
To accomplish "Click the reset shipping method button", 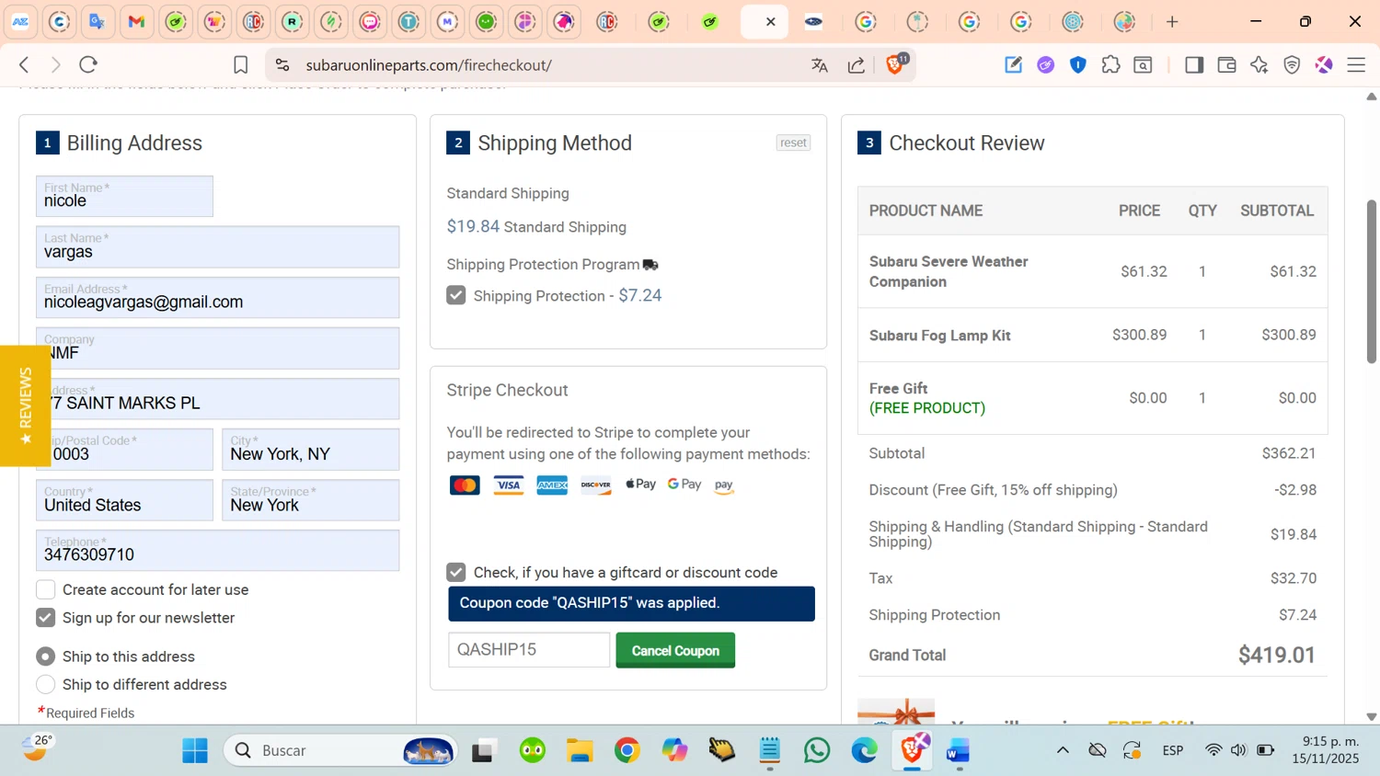I will pyautogui.click(x=793, y=143).
